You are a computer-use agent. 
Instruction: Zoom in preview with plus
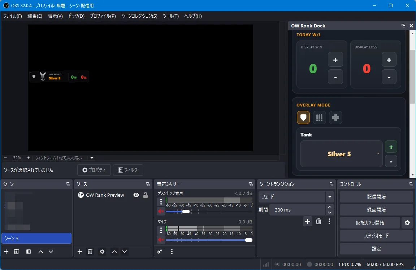(x=29, y=158)
